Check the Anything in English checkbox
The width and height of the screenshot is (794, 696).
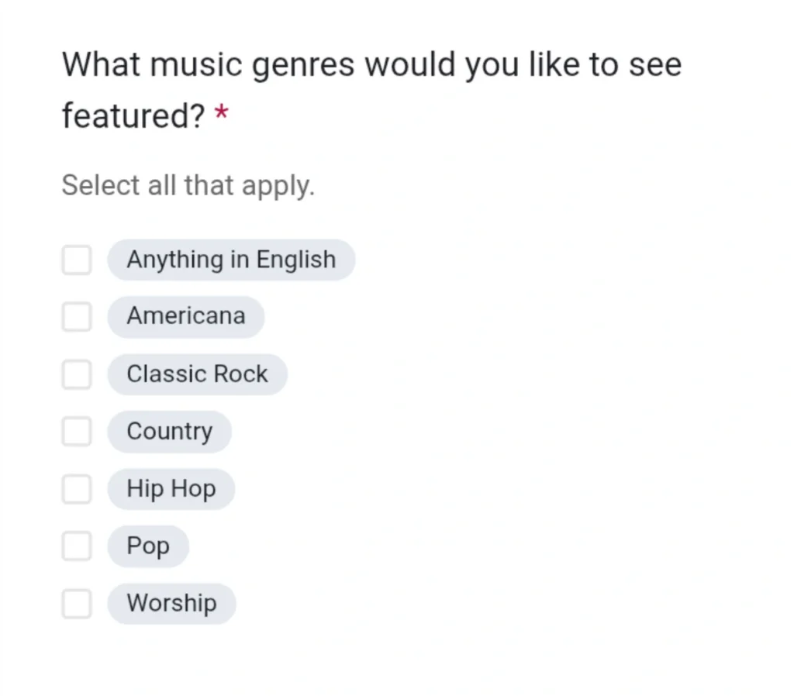[77, 260]
